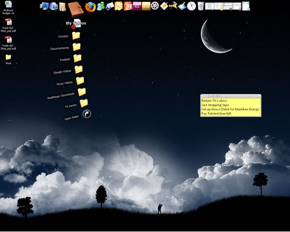Launch Adobe Fireworks from the dock
Screen dimensions: 290x232
click(146, 6)
